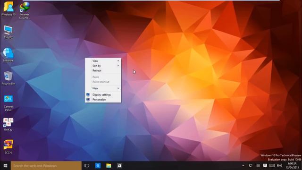Screen dimensions: 302x170
Task: Switch input language via ENG indicator
Action: [279, 166]
